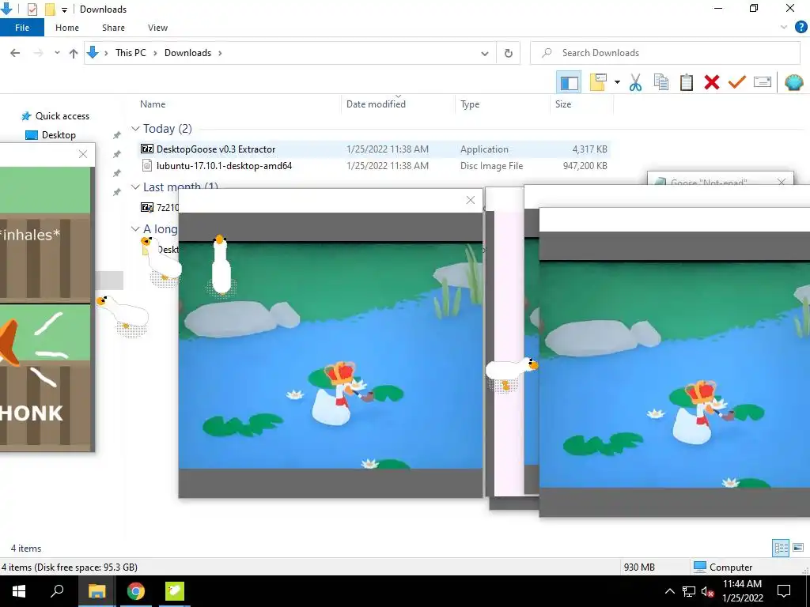This screenshot has height=607, width=810.
Task: Click the Search Downloads field
Action: 665,53
